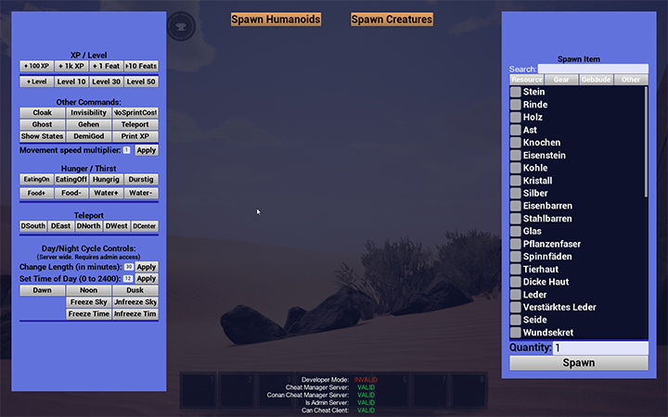The image size is (668, 417).
Task: Click the item Search field
Action: tap(593, 69)
